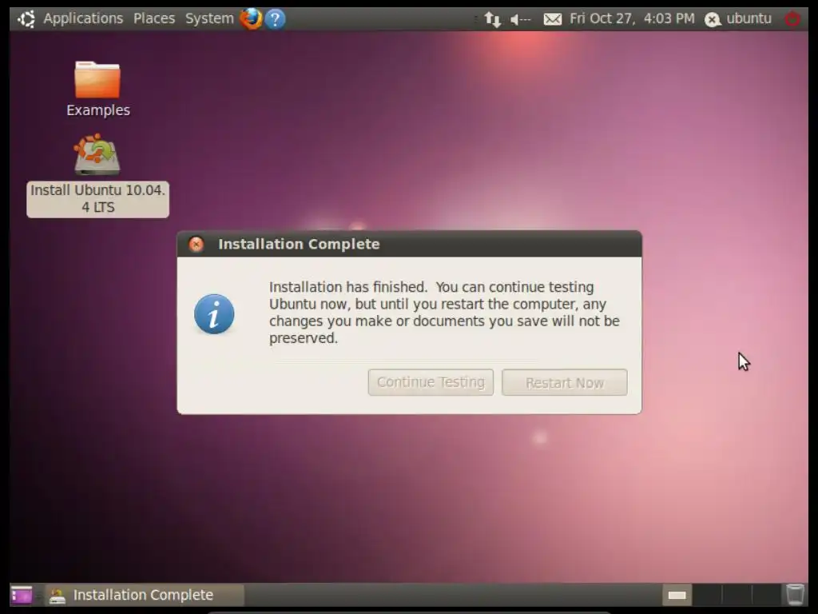
Task: Click the Restart Now button
Action: [x=565, y=383]
